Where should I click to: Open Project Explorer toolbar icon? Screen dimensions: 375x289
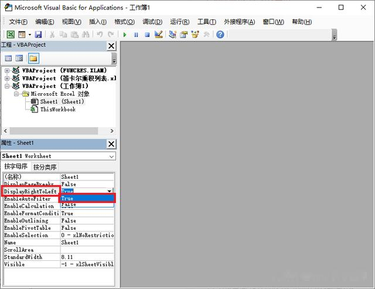tap(172, 35)
